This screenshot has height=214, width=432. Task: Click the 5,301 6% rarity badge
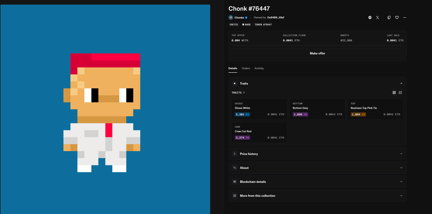(x=242, y=114)
